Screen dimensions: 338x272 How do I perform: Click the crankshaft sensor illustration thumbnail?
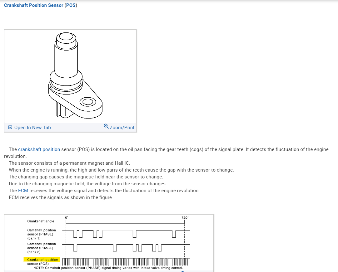click(x=71, y=76)
